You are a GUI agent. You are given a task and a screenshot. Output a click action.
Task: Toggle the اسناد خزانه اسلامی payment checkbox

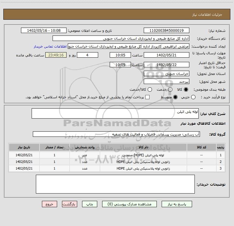[x=147, y=97]
